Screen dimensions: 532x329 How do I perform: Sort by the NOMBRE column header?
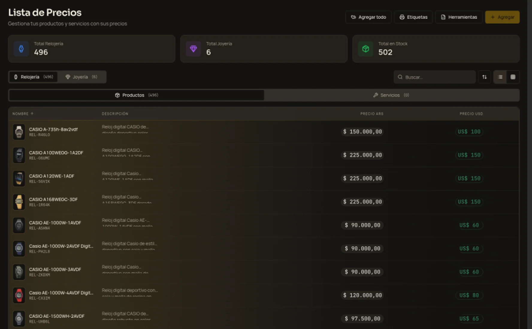[23, 114]
